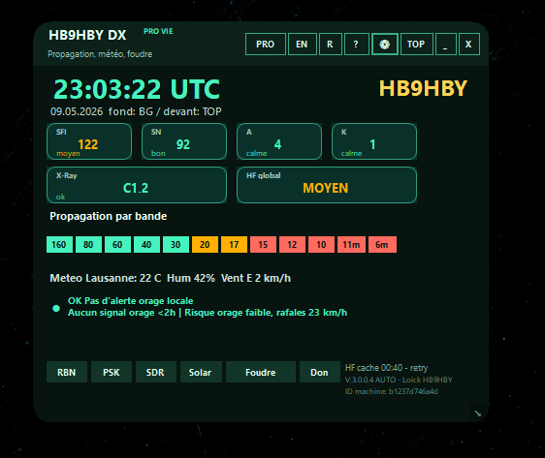Click subtitle 'Propagation, météo, foudre'
Screen dimensions: 545x458
pos(100,54)
